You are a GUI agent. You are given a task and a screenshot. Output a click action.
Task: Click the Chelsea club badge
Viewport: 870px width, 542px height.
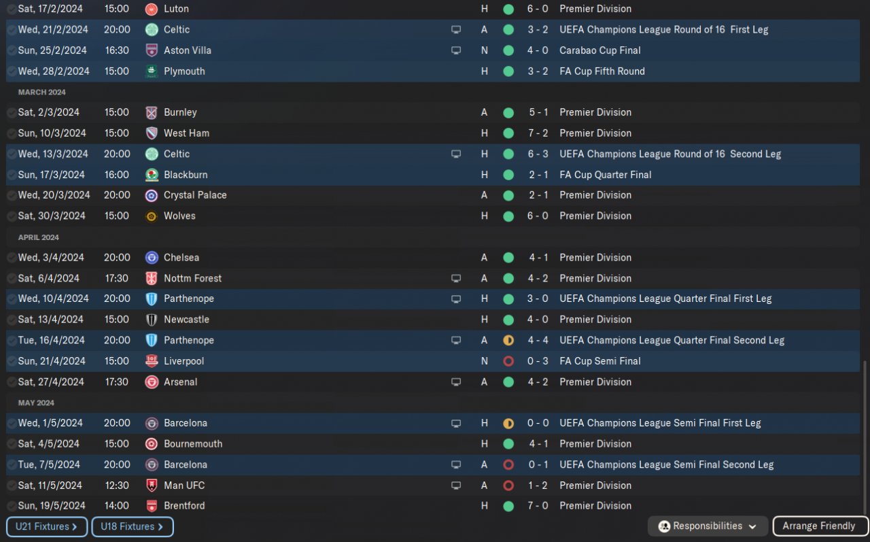(152, 258)
